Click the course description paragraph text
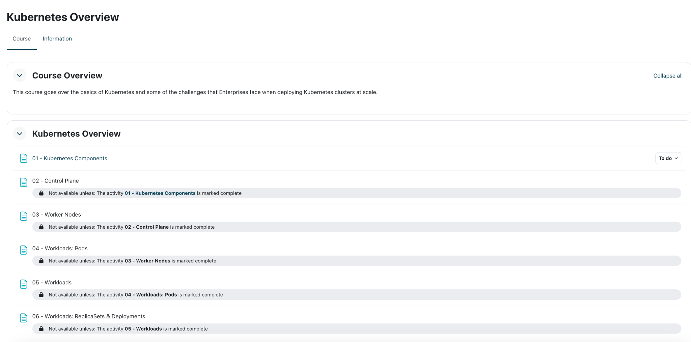Viewport: 691px width, 342px height. tap(195, 92)
